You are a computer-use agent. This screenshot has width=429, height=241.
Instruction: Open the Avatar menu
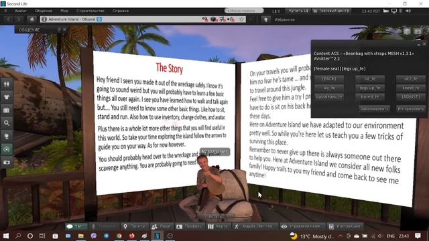pos(21,11)
